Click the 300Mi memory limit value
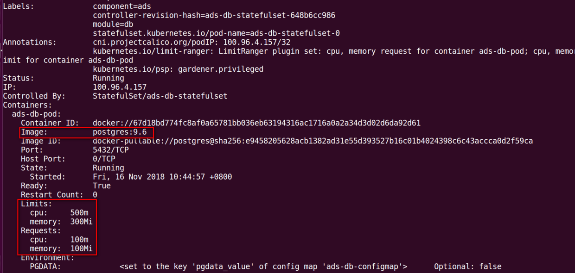Screen dimensions: 575x273 click(x=82, y=222)
